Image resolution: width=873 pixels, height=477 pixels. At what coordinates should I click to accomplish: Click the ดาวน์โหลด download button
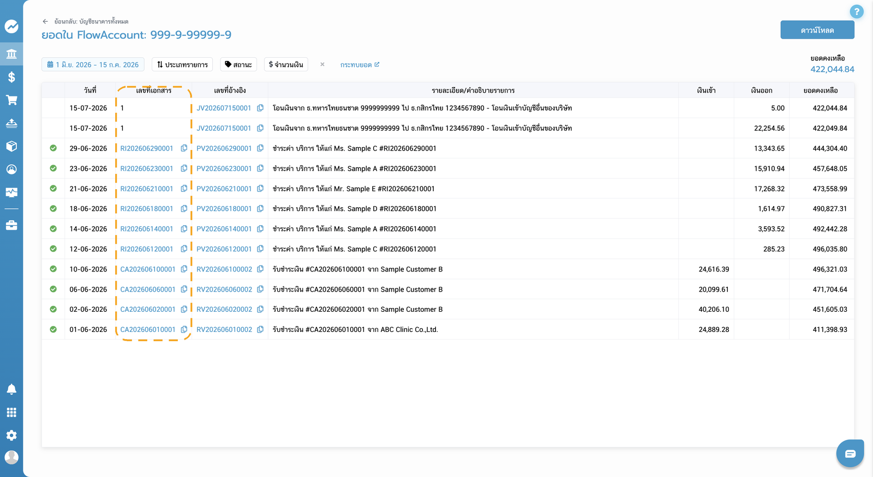817,30
